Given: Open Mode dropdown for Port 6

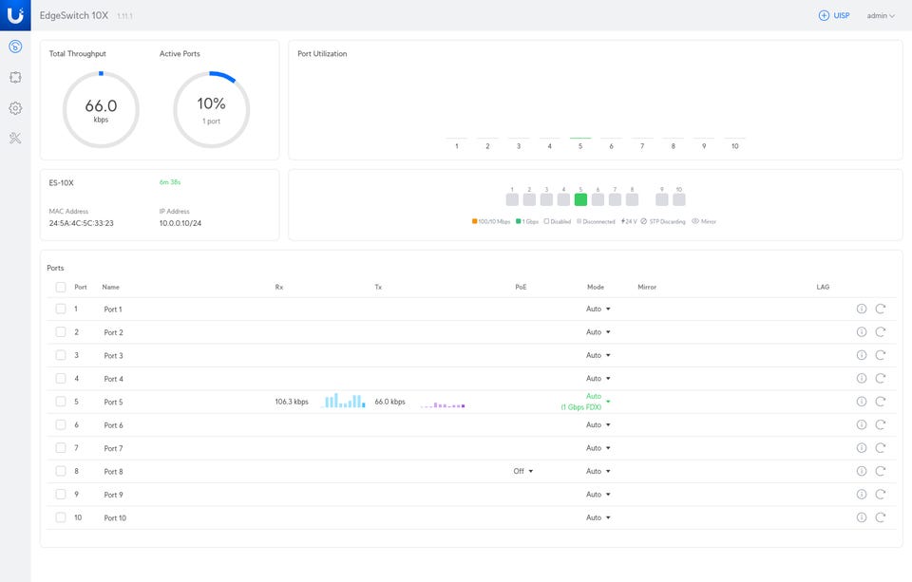Looking at the screenshot, I should [x=598, y=424].
